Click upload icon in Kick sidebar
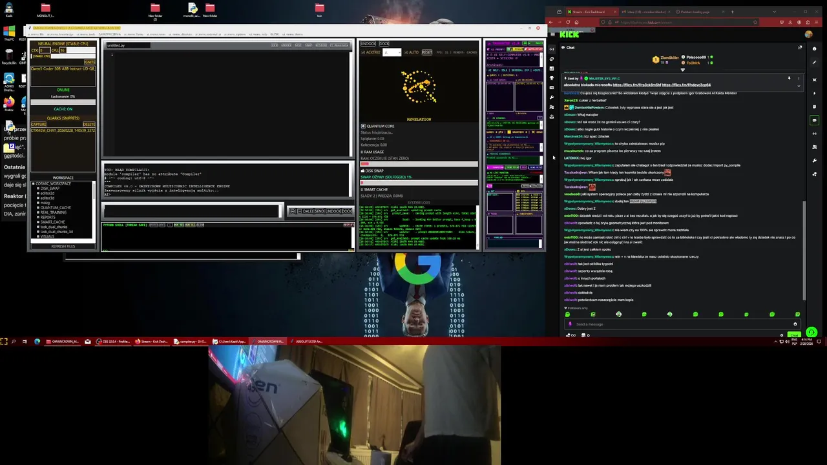 click(551, 116)
